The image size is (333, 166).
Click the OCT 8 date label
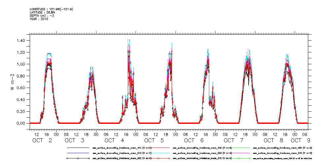pyautogui.click(x=274, y=140)
